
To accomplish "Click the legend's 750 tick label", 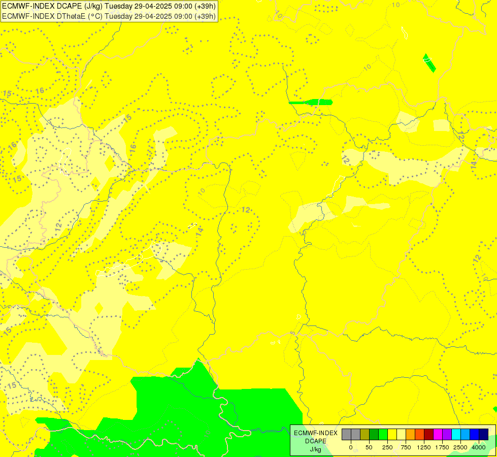I will coord(406,447).
